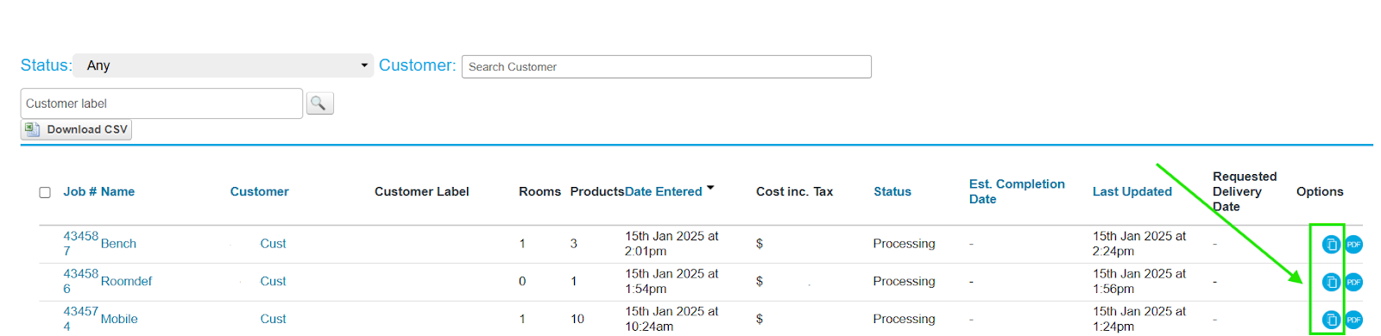1381x336 pixels.
Task: Sort by Date Entered column
Action: pyautogui.click(x=663, y=191)
